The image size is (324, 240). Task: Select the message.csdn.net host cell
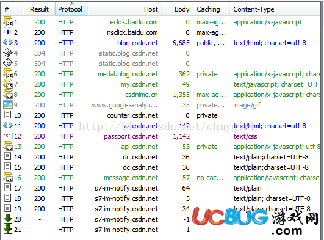coord(131,178)
